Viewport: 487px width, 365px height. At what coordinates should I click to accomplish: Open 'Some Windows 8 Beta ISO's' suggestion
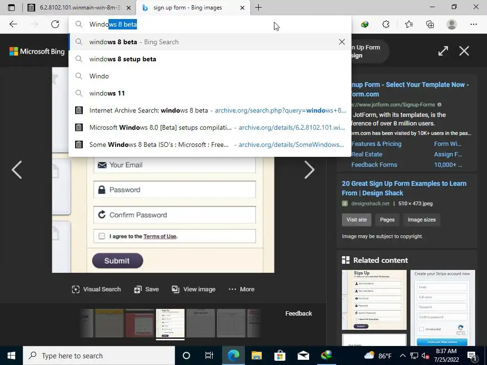point(210,144)
